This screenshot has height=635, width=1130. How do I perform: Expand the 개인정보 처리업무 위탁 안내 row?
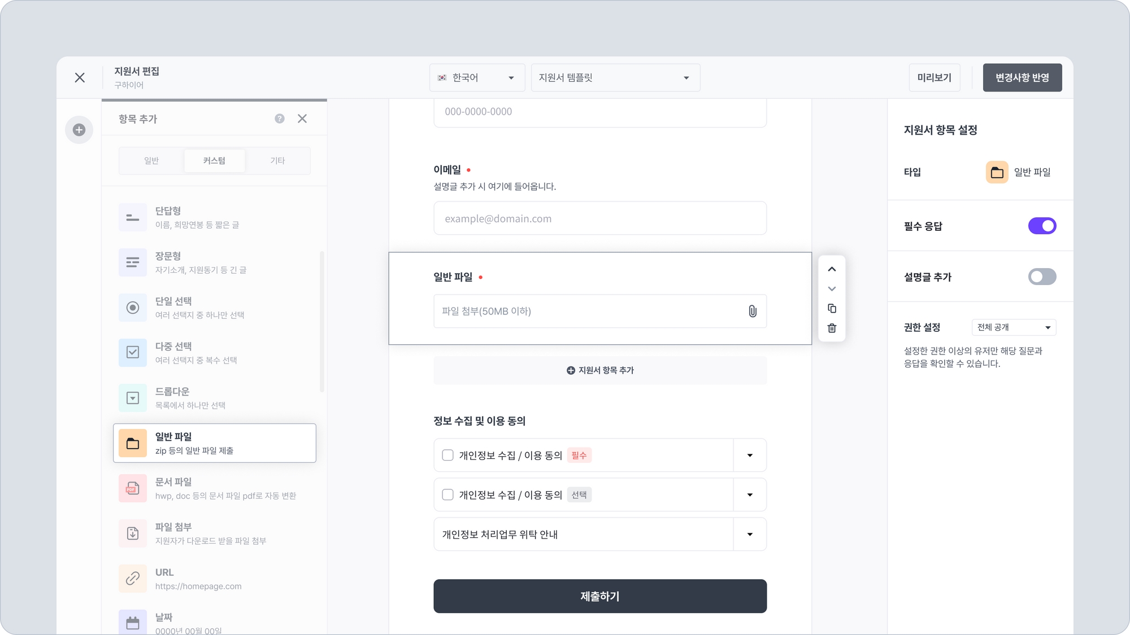[x=750, y=534]
